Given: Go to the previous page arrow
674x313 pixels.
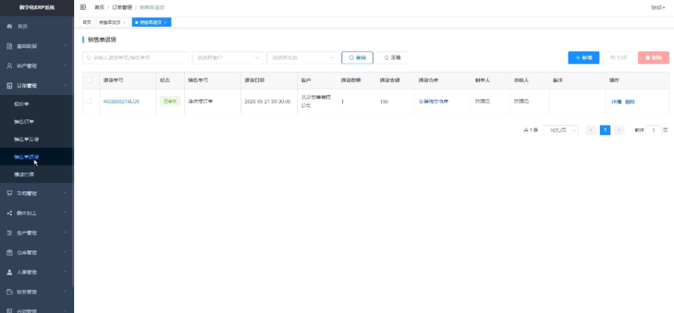Looking at the screenshot, I should (591, 130).
